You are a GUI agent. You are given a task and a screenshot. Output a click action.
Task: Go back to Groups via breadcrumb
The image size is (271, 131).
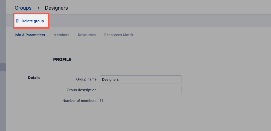(x=23, y=8)
